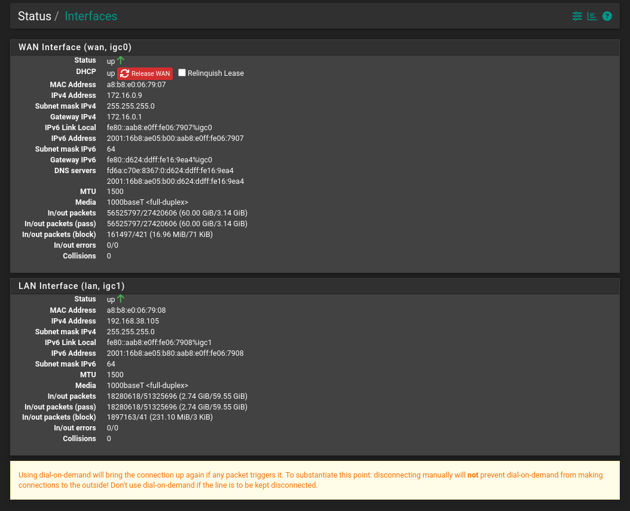The height and width of the screenshot is (511, 630).
Task: Click the LAN IPv4 address 192.168.38.105
Action: tap(133, 321)
